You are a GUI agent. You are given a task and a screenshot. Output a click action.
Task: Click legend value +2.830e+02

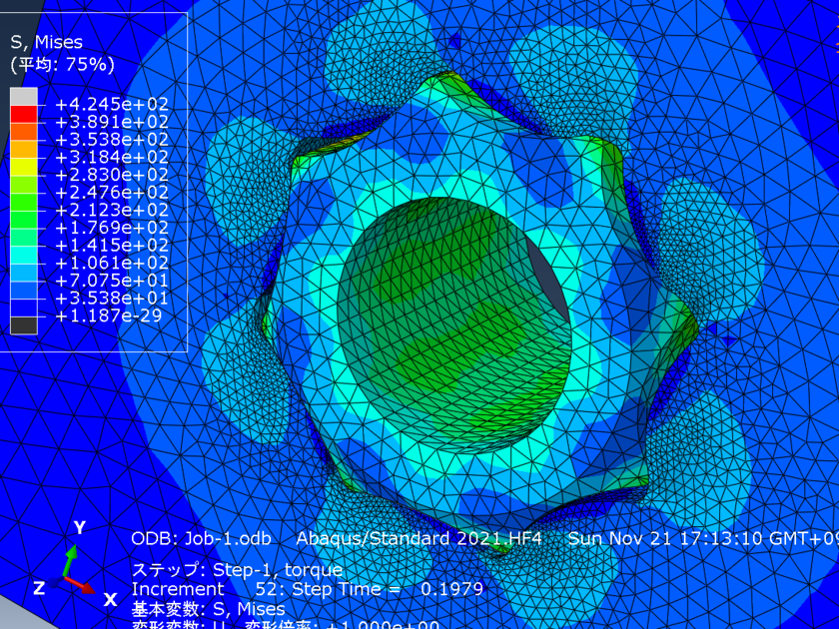pyautogui.click(x=112, y=175)
